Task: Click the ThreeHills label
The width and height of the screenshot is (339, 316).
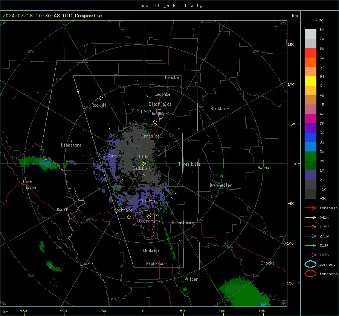Action: pyautogui.click(x=189, y=164)
